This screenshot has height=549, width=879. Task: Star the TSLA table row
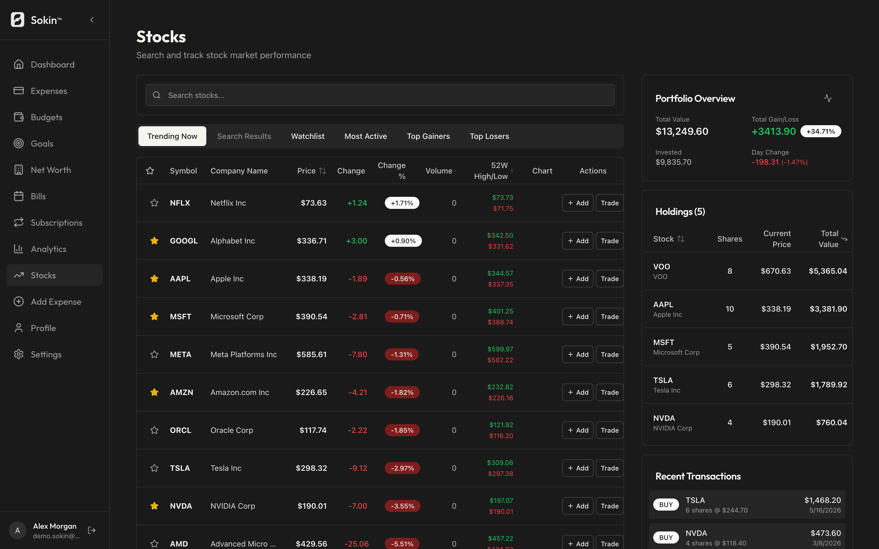click(x=154, y=468)
